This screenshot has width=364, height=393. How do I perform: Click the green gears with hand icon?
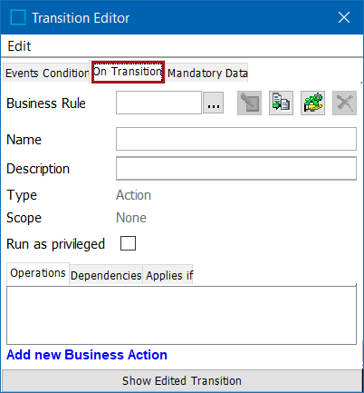tap(312, 103)
